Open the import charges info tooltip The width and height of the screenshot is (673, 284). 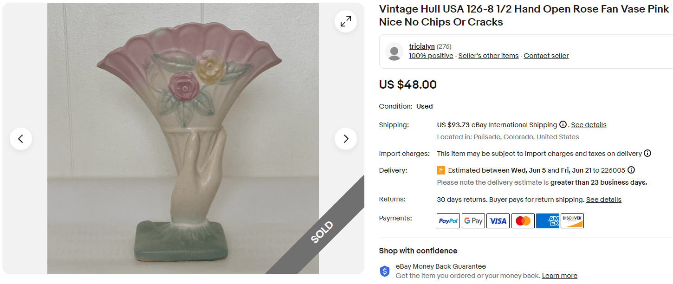[647, 153]
